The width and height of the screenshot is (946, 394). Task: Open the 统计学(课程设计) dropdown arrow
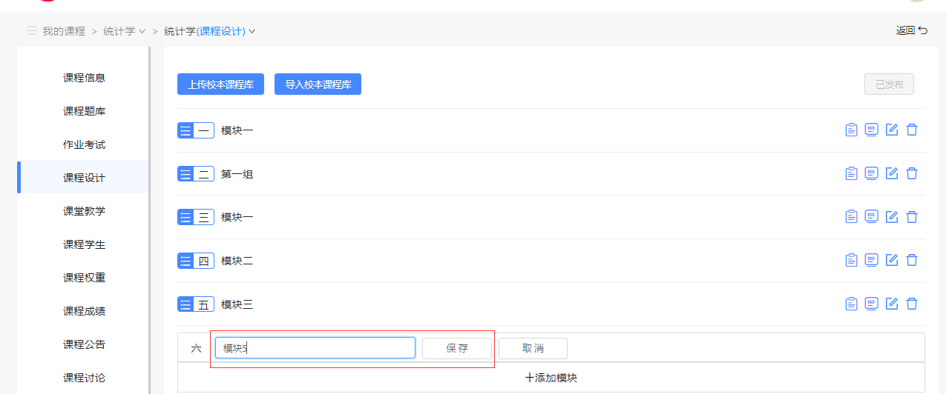tap(252, 31)
